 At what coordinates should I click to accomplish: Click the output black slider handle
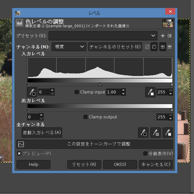coord(28,110)
